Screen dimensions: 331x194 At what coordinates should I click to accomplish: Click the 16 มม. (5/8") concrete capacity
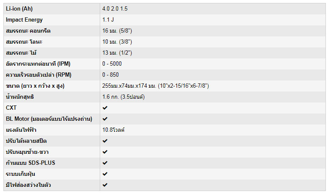117,31
